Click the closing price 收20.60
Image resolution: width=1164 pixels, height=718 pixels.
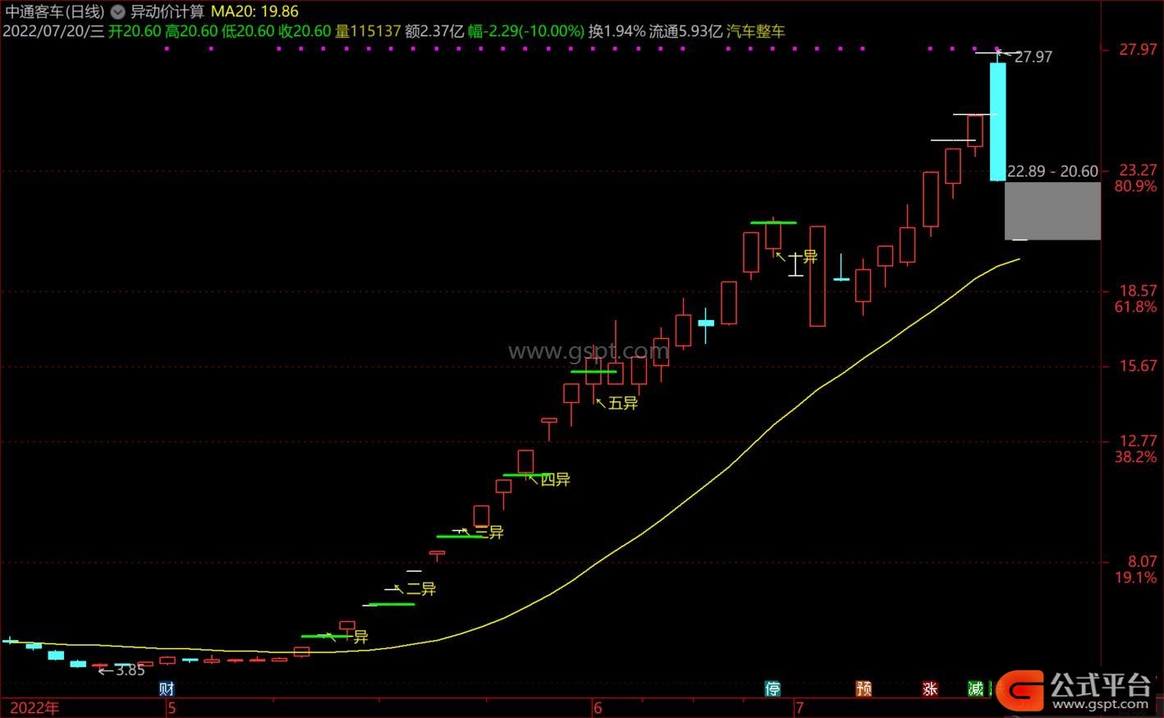click(305, 31)
